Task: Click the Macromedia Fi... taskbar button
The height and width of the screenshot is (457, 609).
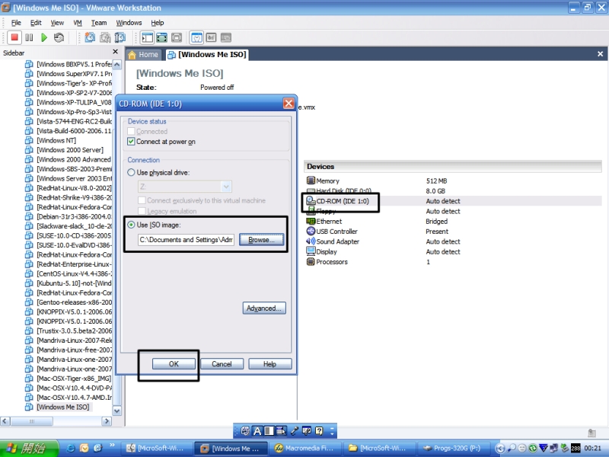Action: pyautogui.click(x=304, y=448)
